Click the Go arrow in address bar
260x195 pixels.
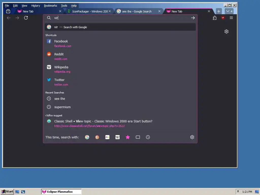pyautogui.click(x=193, y=18)
